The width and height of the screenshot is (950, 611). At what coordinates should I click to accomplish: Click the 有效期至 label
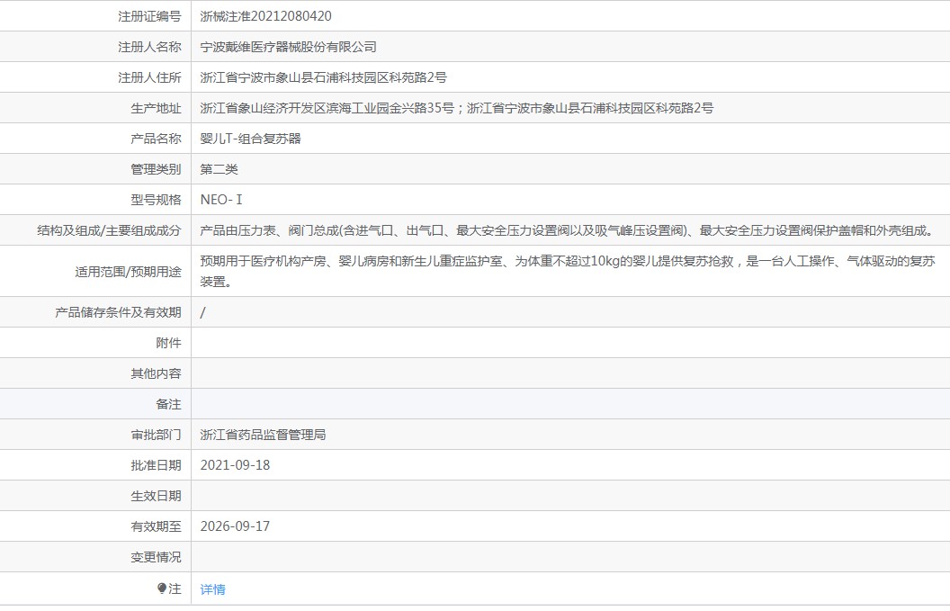pyautogui.click(x=156, y=526)
